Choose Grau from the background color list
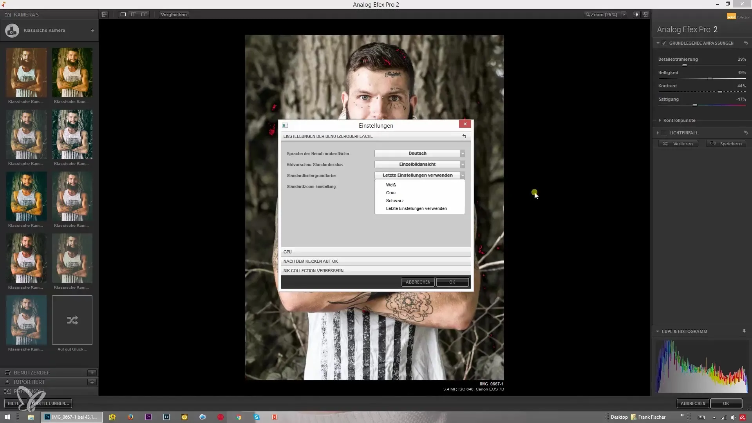This screenshot has height=423, width=752. [391, 193]
